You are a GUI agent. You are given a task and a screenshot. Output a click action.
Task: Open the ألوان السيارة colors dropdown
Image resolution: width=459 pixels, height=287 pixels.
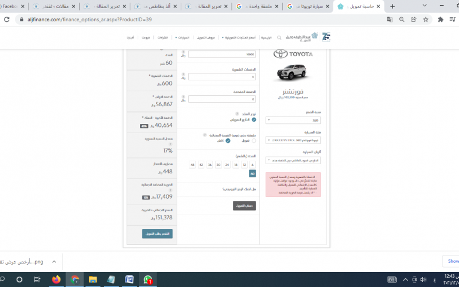[293, 160]
